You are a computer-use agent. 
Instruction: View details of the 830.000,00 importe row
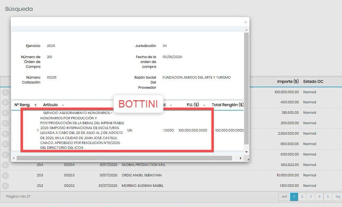(5, 154)
